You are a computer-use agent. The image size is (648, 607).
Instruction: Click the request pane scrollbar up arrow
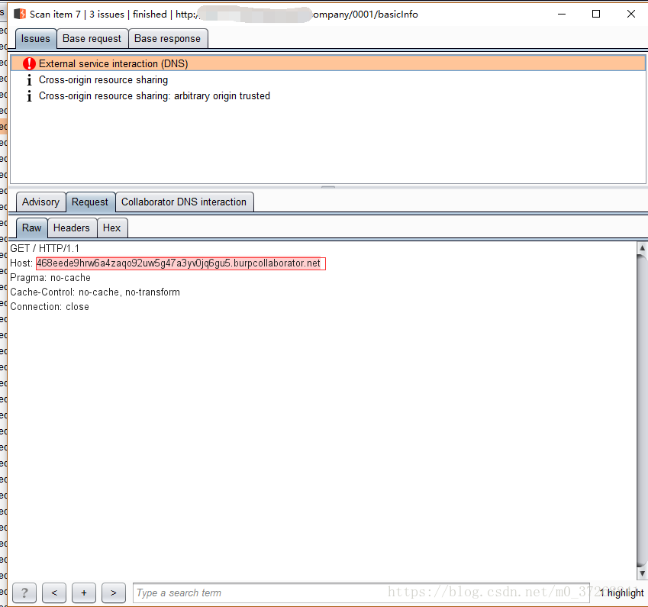point(642,248)
